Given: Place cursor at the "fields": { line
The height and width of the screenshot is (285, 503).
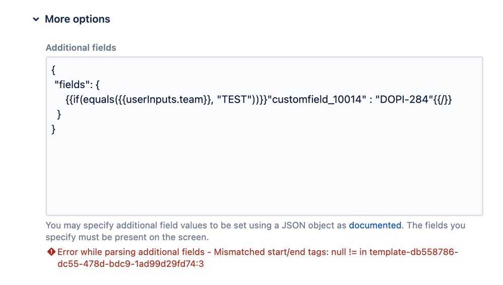Looking at the screenshot, I should coord(77,85).
